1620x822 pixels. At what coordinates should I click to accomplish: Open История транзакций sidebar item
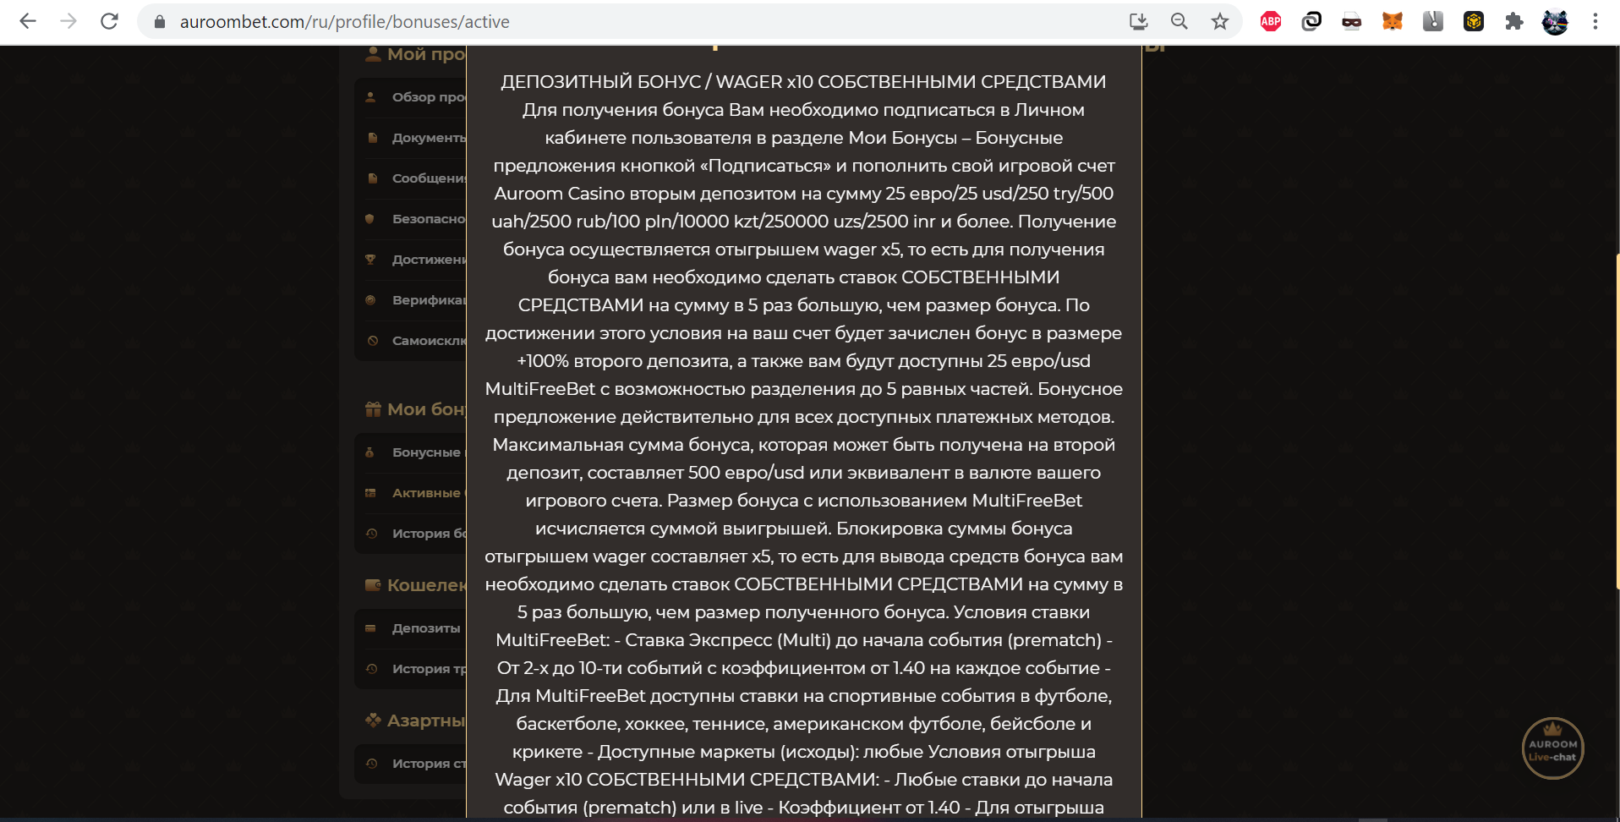(x=411, y=669)
